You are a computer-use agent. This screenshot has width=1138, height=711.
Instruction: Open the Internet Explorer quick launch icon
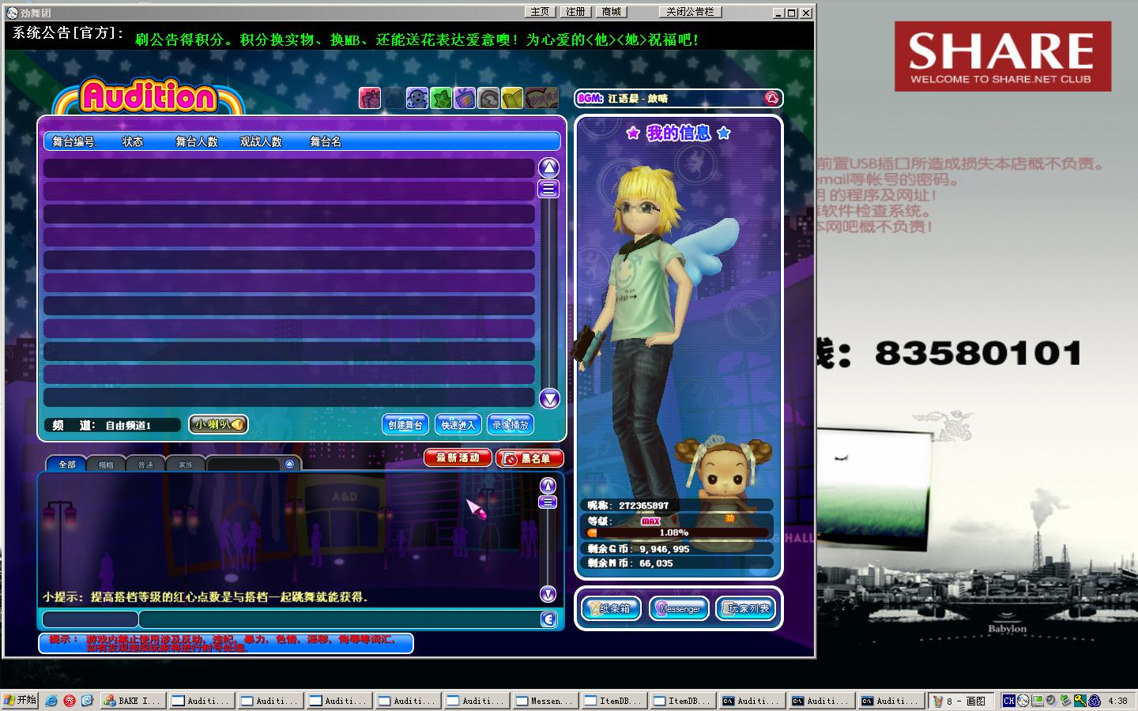pos(51,701)
